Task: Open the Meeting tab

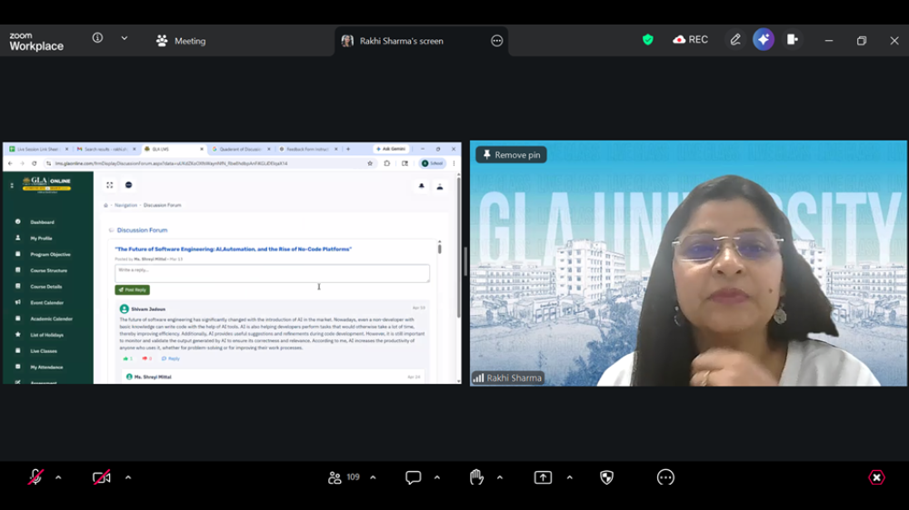Action: click(181, 41)
